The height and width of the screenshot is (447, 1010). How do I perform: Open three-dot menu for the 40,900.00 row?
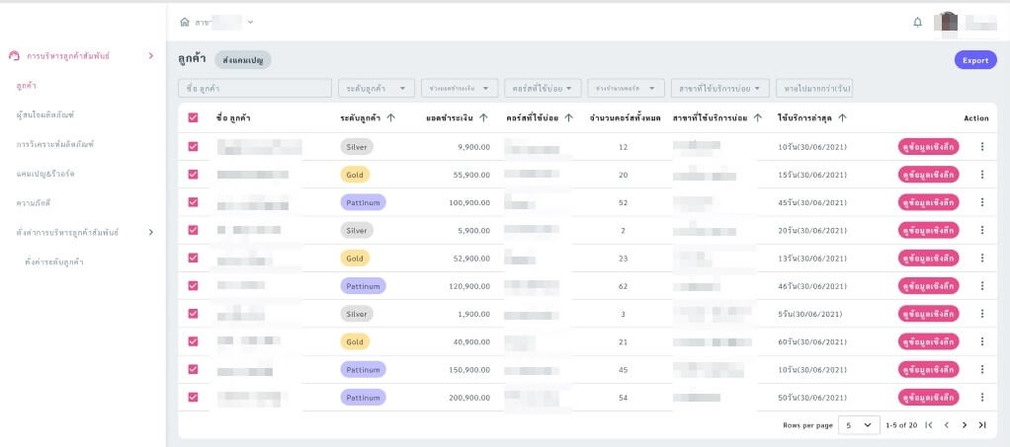pyautogui.click(x=982, y=341)
